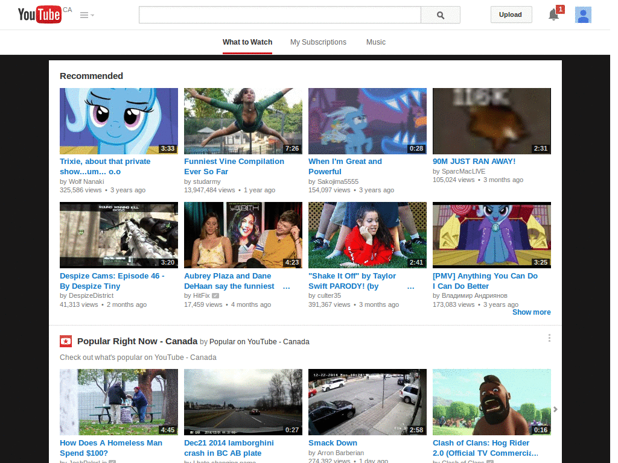The height and width of the screenshot is (463, 618).
Task: Click the Popular on YouTube channel icon
Action: [66, 341]
